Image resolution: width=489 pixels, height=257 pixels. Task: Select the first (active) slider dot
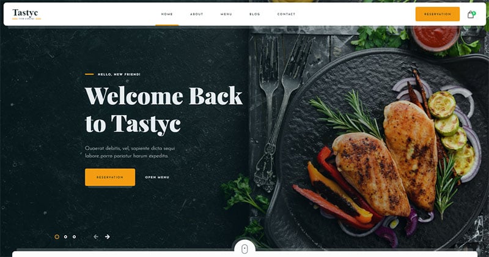click(x=57, y=237)
